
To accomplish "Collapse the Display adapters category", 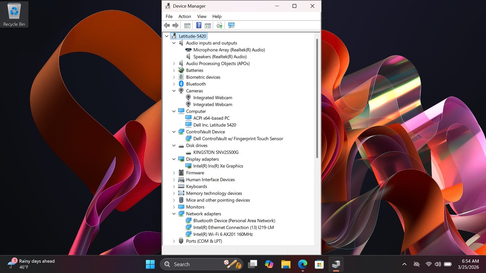I will 174,159.
